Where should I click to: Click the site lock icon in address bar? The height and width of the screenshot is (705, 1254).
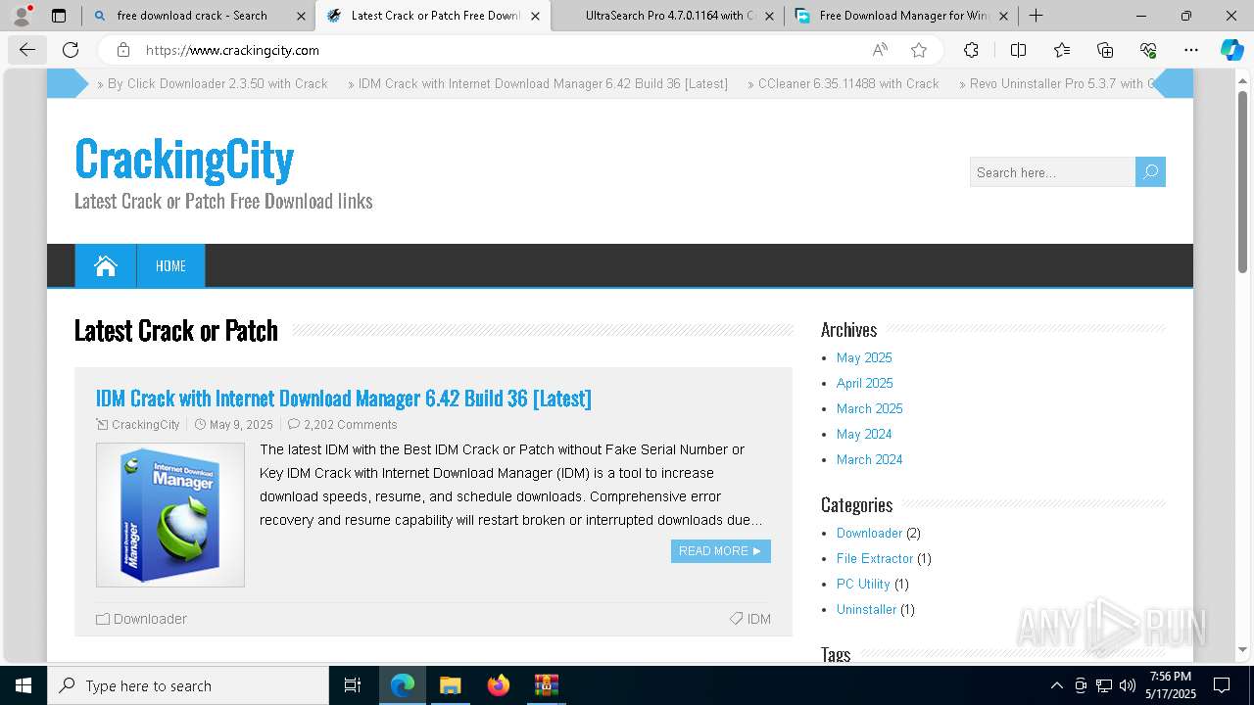123,50
